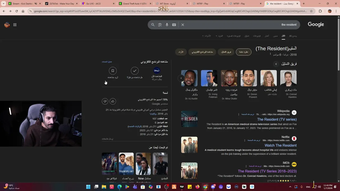Expand the cast section arrow beside فريق التمثيل
Screen dimensions: 340x191
[x=276, y=64]
